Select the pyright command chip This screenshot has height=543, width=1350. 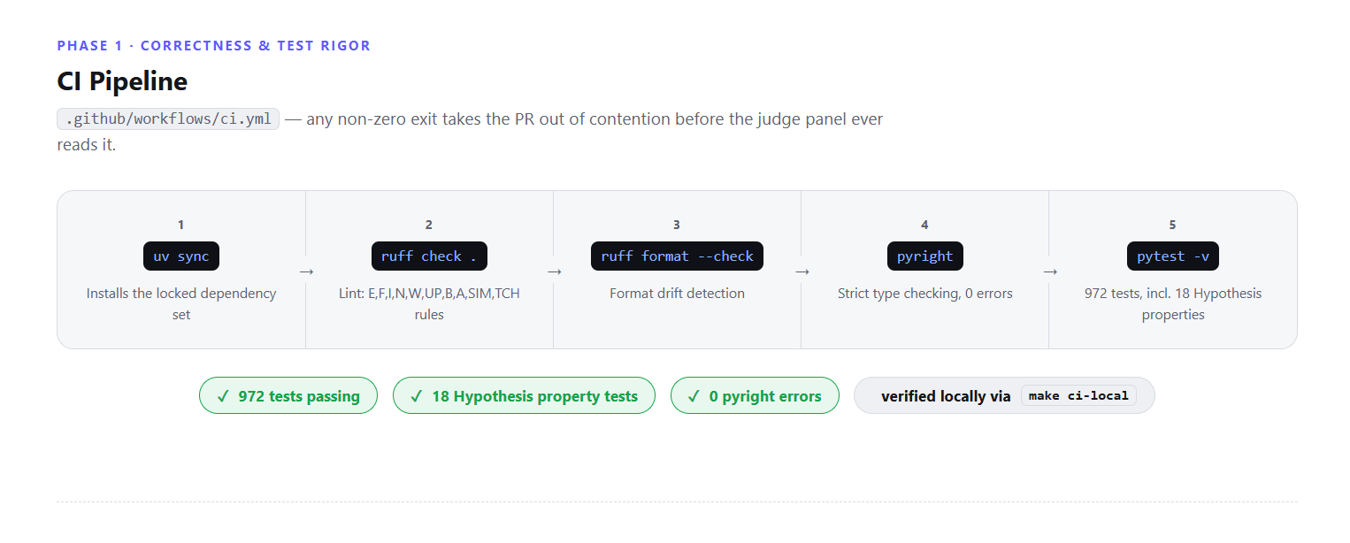[x=924, y=256]
